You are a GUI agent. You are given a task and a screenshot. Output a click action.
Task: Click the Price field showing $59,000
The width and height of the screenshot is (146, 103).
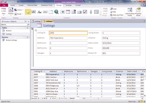tap(121, 48)
